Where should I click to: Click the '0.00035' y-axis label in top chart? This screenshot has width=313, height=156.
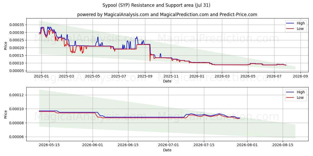pos(17,25)
